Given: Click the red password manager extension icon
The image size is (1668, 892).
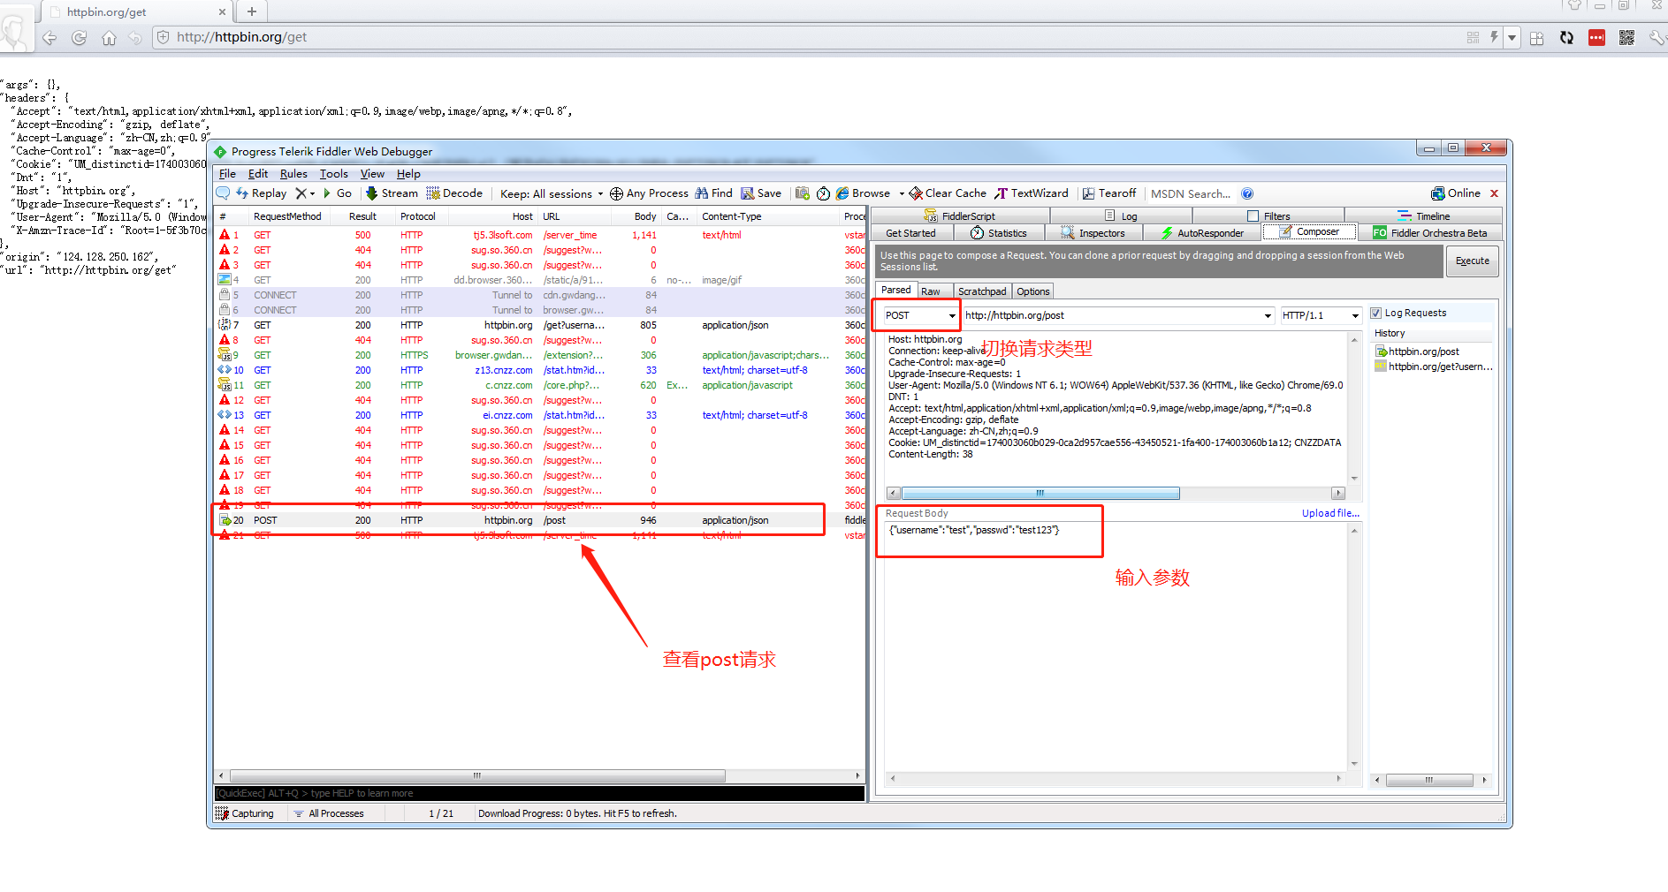Looking at the screenshot, I should (1596, 37).
